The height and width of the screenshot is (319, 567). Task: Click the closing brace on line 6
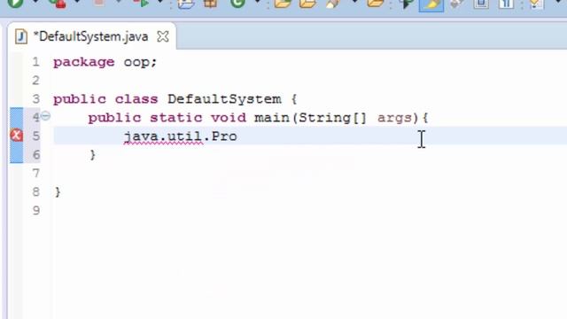click(x=92, y=155)
